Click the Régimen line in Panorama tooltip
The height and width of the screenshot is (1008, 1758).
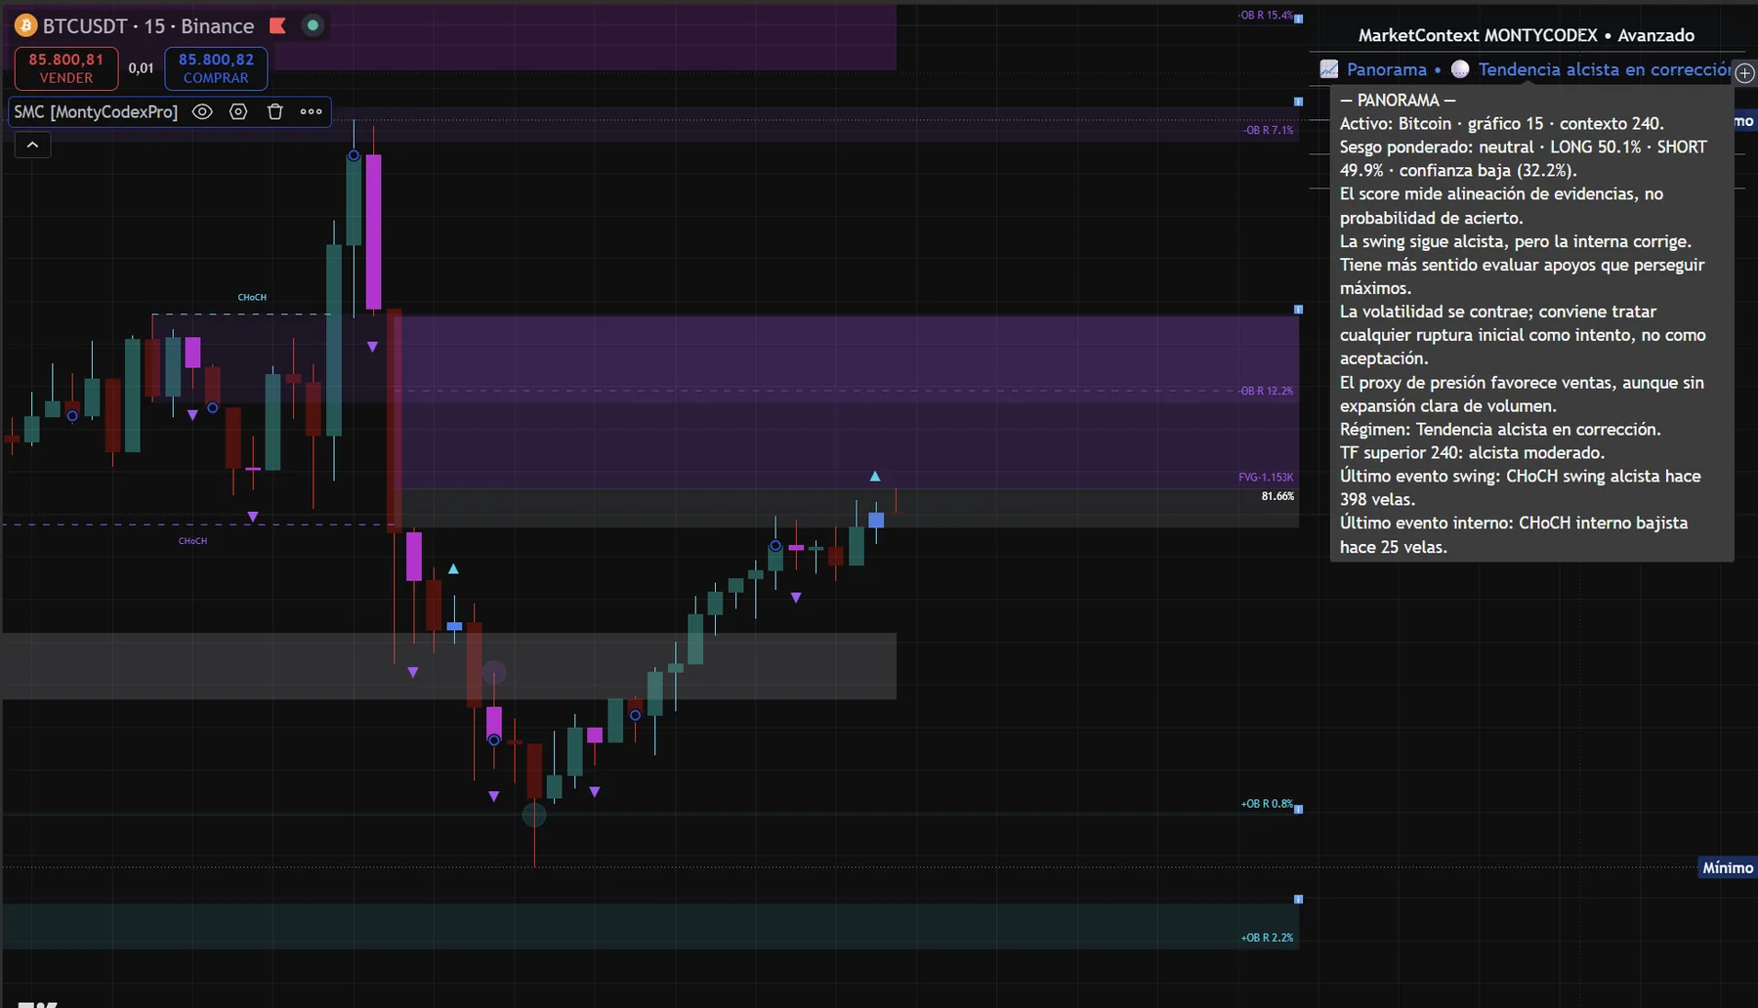click(1500, 429)
